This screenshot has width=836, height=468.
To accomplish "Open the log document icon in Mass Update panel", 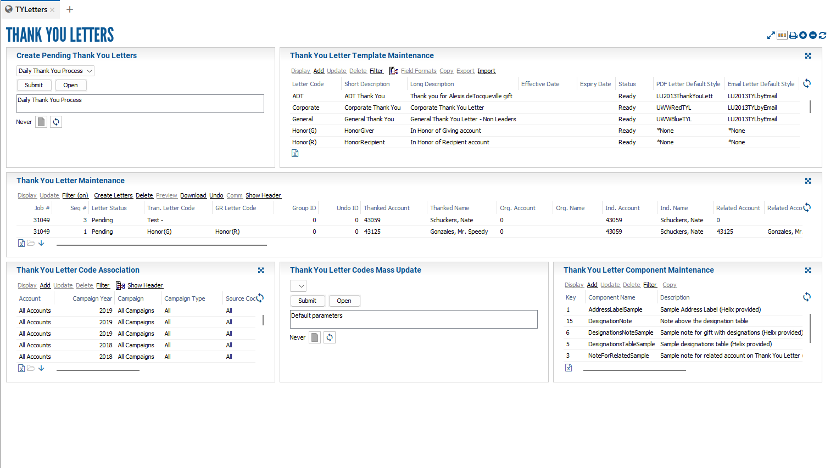I will 315,337.
